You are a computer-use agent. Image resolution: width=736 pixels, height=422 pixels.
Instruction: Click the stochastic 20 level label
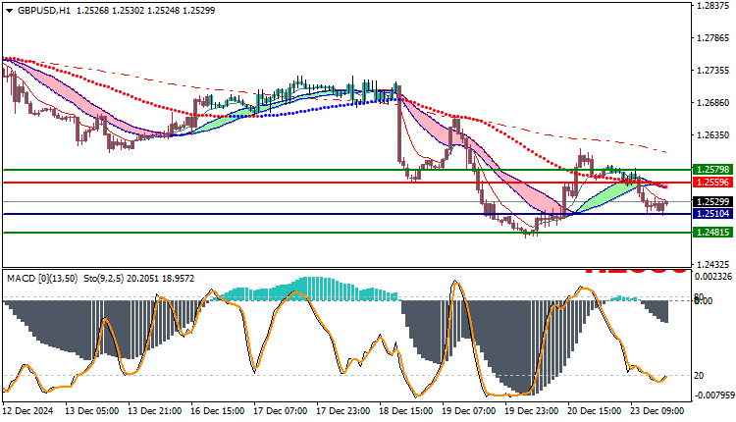point(699,376)
